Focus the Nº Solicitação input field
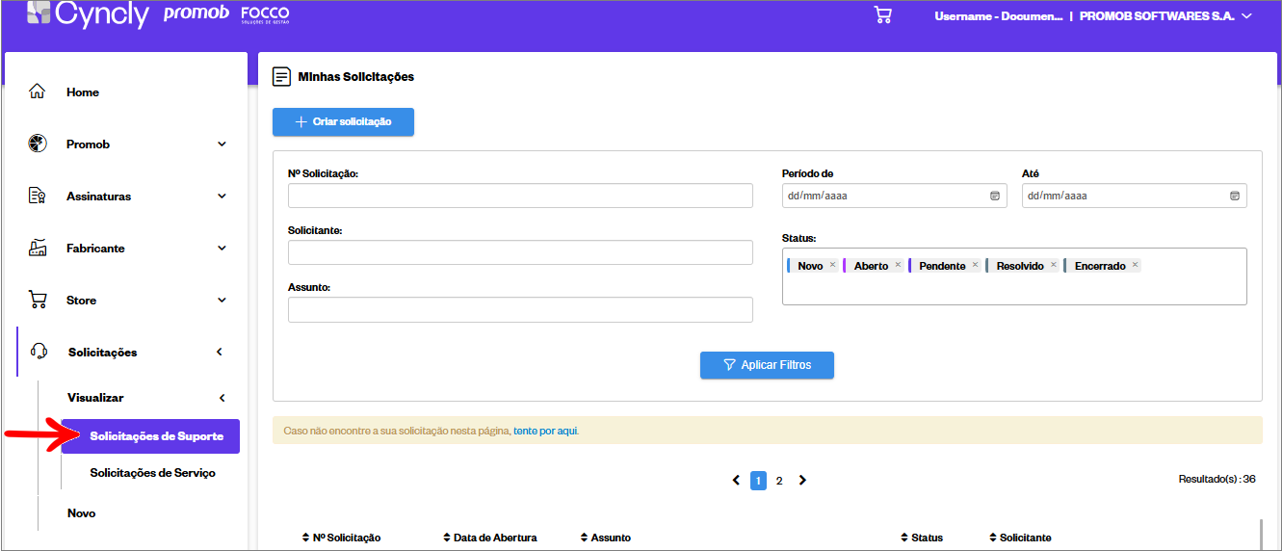Screen dimensions: 1282x551 pyautogui.click(x=520, y=196)
